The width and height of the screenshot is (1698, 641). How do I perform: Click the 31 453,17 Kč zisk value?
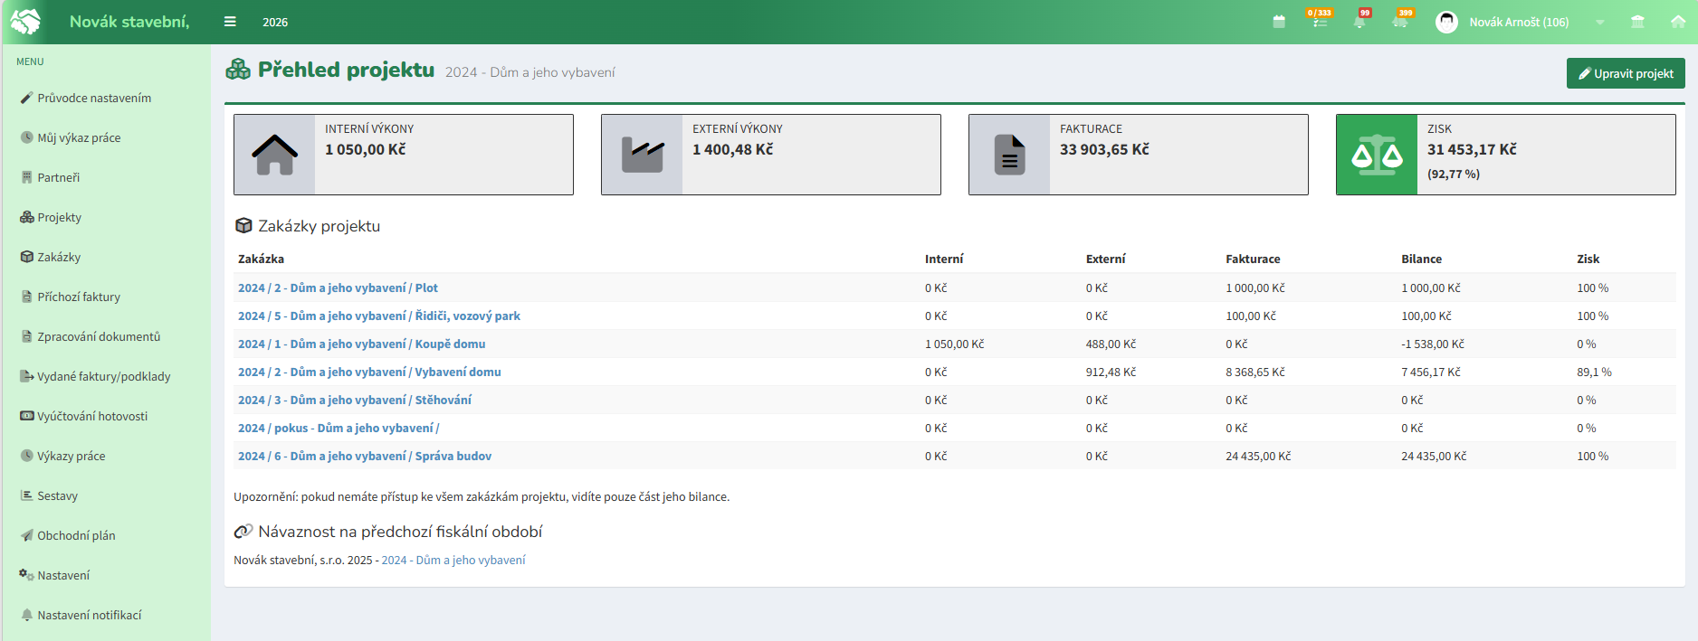point(1472,150)
